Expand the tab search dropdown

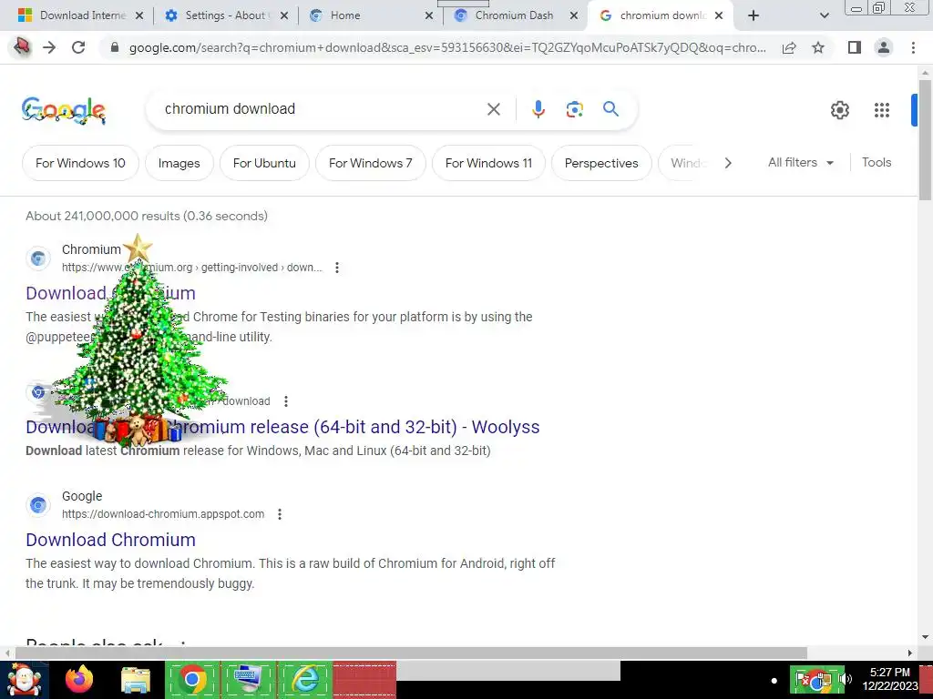click(824, 15)
